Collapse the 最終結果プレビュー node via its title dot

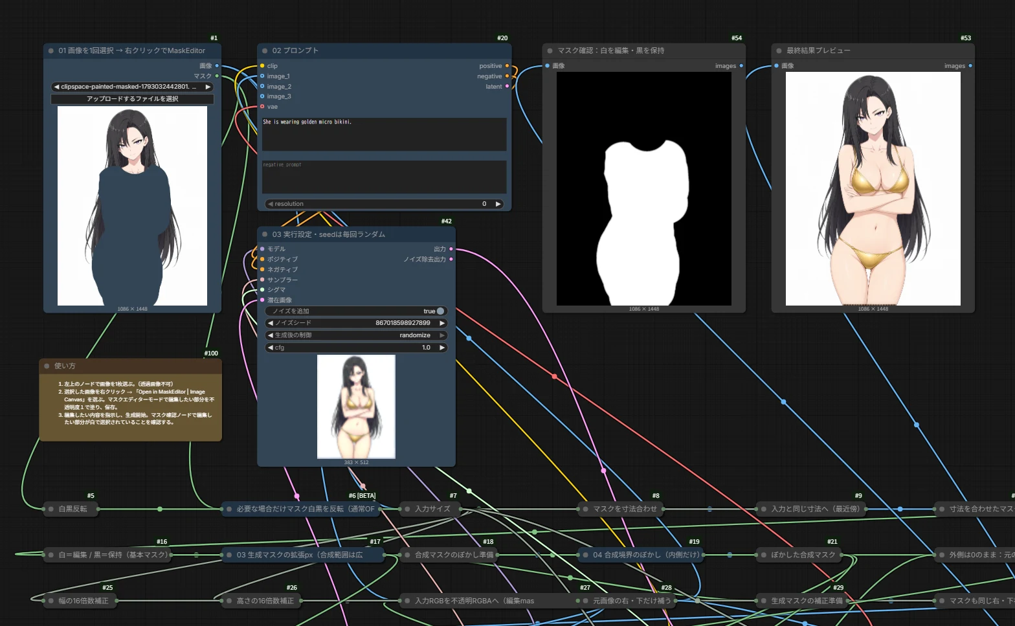(779, 50)
